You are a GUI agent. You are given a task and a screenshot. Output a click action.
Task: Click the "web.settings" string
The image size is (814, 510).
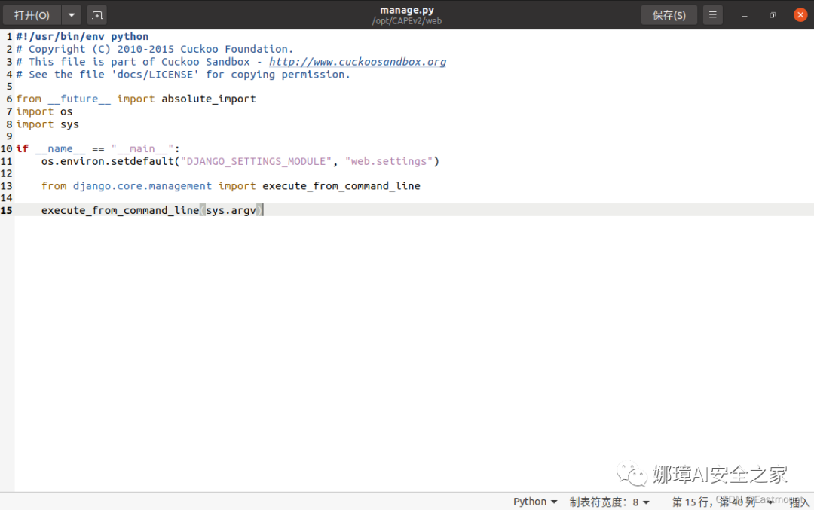pos(388,161)
